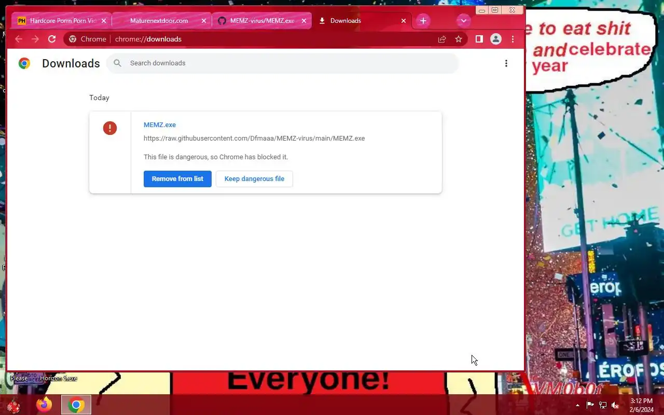Click the 'This file is dangerous' message
The height and width of the screenshot is (415, 664).
(216, 157)
